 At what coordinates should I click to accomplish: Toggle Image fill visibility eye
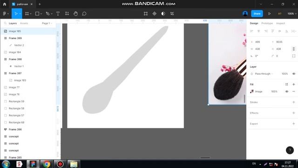287,91
